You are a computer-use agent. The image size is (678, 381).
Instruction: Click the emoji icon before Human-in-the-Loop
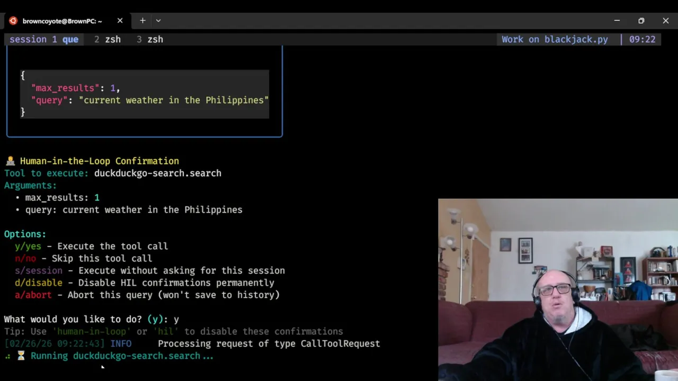[x=10, y=161]
